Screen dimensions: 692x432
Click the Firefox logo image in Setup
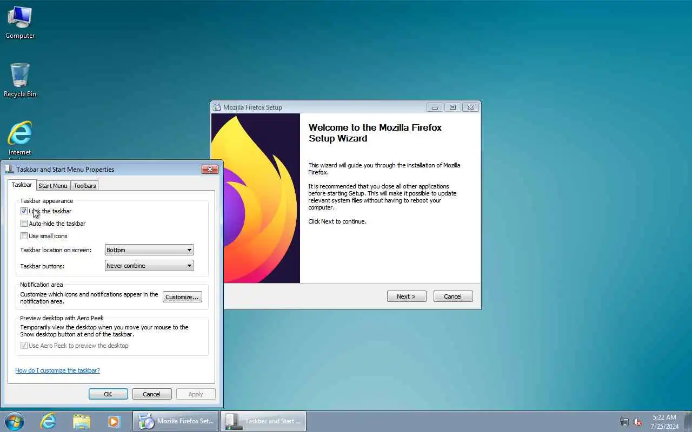tap(255, 198)
